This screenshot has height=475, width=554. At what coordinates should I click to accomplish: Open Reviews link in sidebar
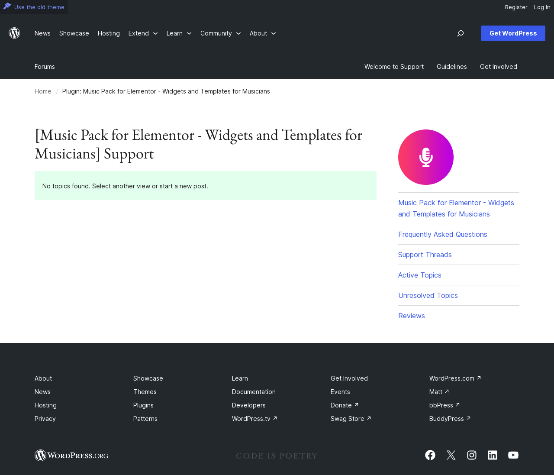click(411, 316)
